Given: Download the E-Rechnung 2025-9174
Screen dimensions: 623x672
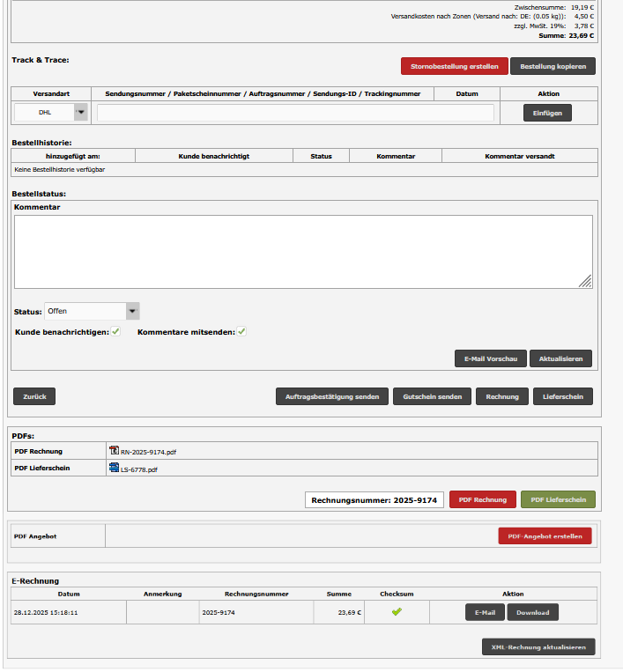Looking at the screenshot, I should pyautogui.click(x=532, y=612).
